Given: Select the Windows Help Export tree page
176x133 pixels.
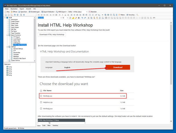Looking at the screenshot, I should coord(19,59).
